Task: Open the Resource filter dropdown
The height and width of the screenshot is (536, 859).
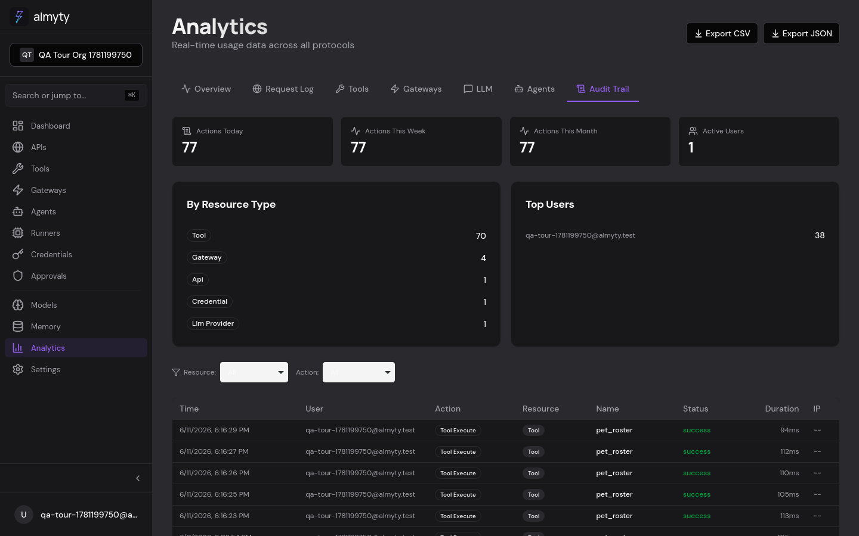Action: 254,372
